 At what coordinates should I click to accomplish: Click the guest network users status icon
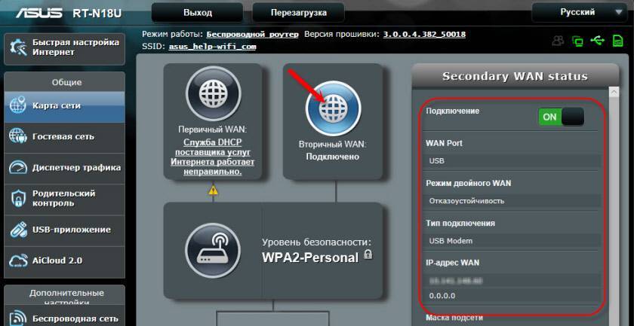[559, 40]
